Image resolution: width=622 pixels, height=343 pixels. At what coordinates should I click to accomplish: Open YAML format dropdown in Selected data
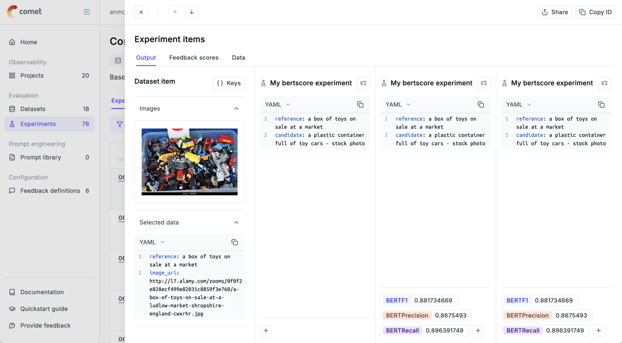152,242
